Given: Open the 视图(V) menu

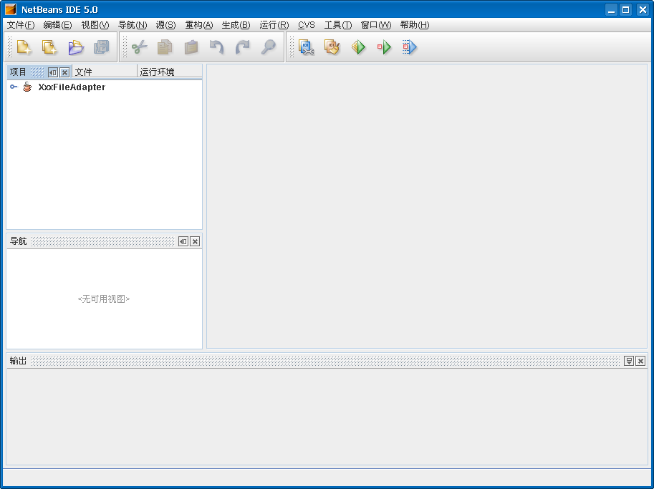Looking at the screenshot, I should (x=95, y=25).
